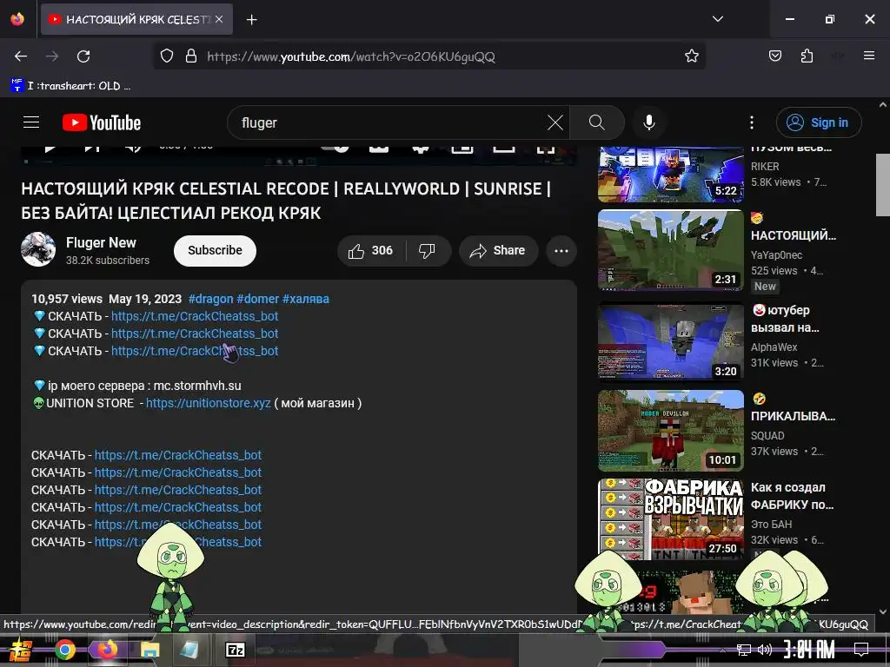Expand the list all tabs chevron
Image resolution: width=890 pixels, height=667 pixels.
click(x=717, y=19)
